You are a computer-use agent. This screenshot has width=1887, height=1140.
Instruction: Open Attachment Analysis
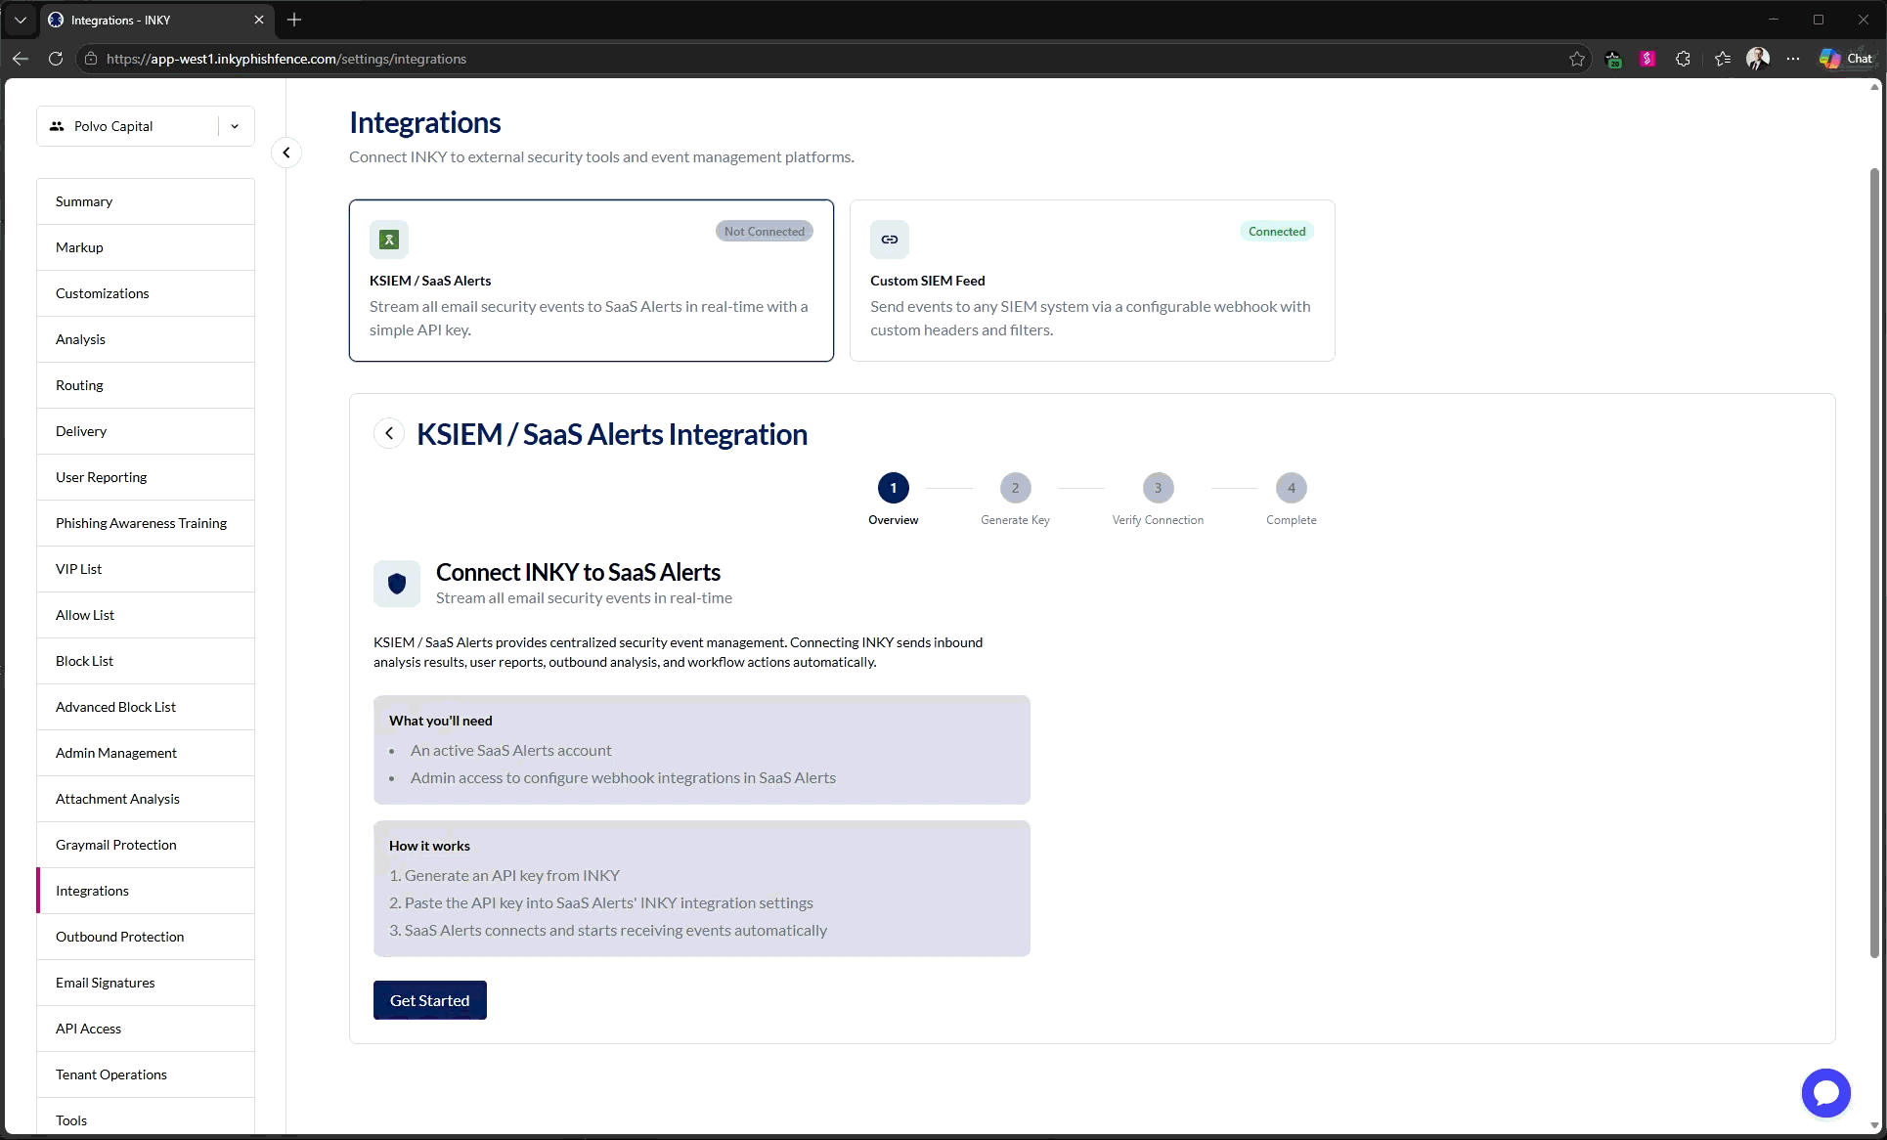[x=146, y=799]
